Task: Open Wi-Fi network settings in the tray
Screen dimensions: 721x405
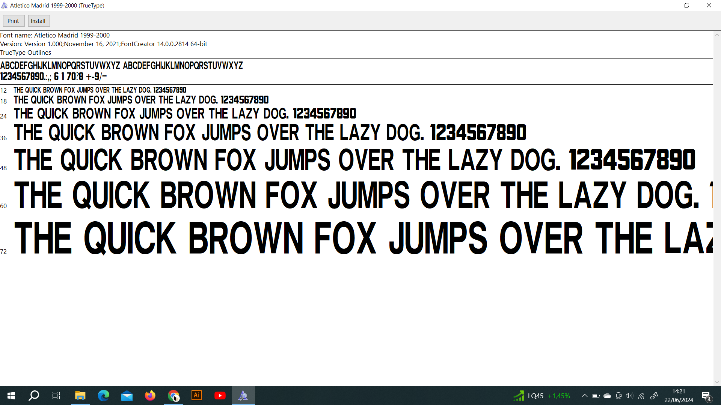Action: [x=642, y=396]
